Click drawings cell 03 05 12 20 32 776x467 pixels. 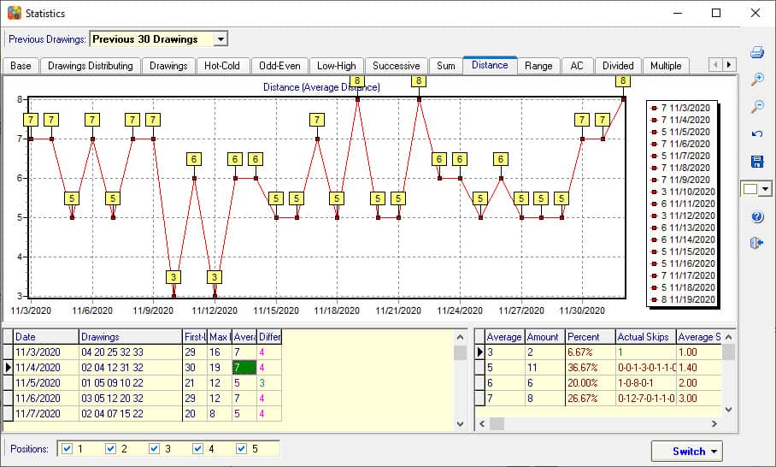131,399
